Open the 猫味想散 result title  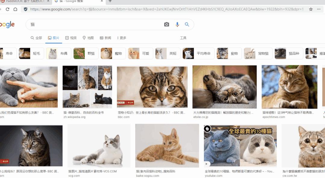pos(288,113)
